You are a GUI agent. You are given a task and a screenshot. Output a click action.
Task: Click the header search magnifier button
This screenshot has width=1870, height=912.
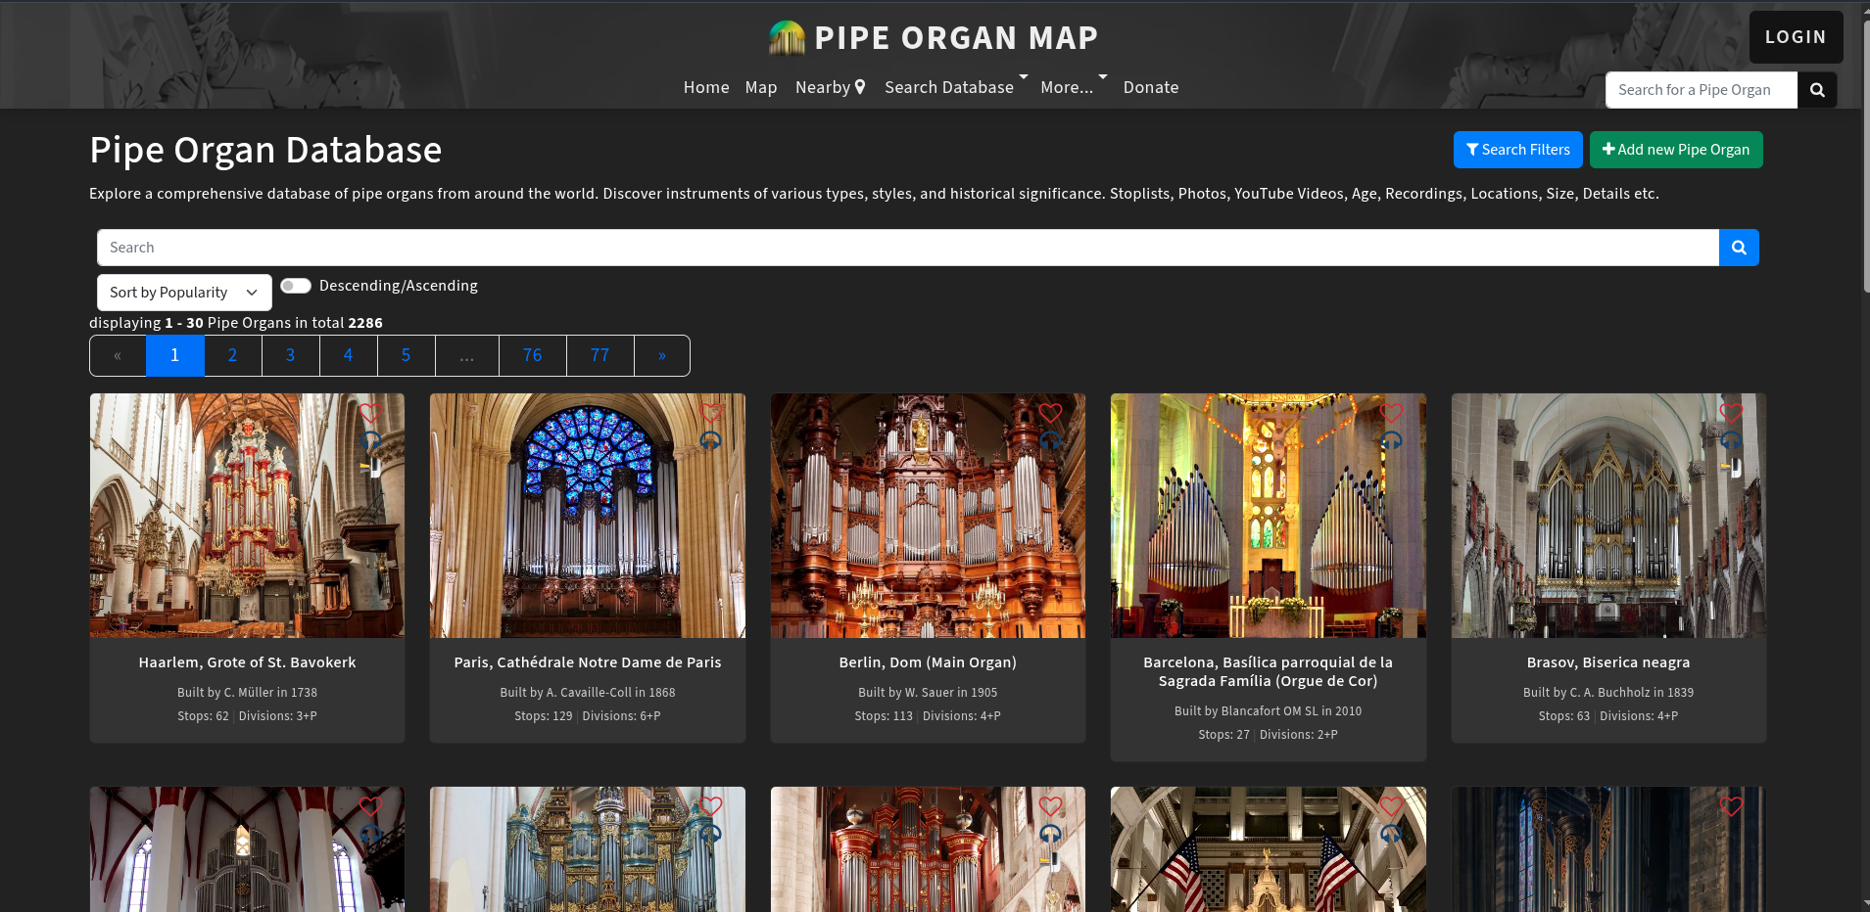click(1817, 90)
